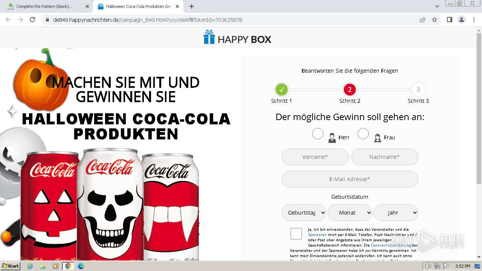This screenshot has width=482, height=271.
Task: Open the Geburtstag day dropdown
Action: [x=304, y=213]
